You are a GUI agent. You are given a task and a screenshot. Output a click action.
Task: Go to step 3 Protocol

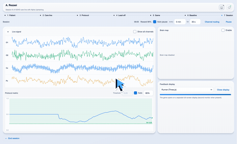pyautogui.click(x=84, y=15)
